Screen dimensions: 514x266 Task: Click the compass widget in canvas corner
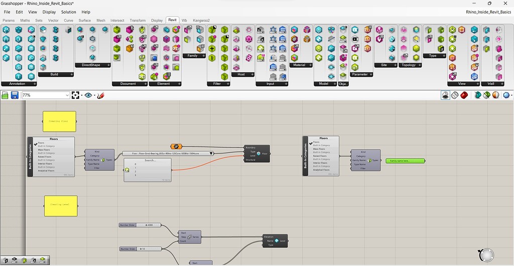point(487,255)
